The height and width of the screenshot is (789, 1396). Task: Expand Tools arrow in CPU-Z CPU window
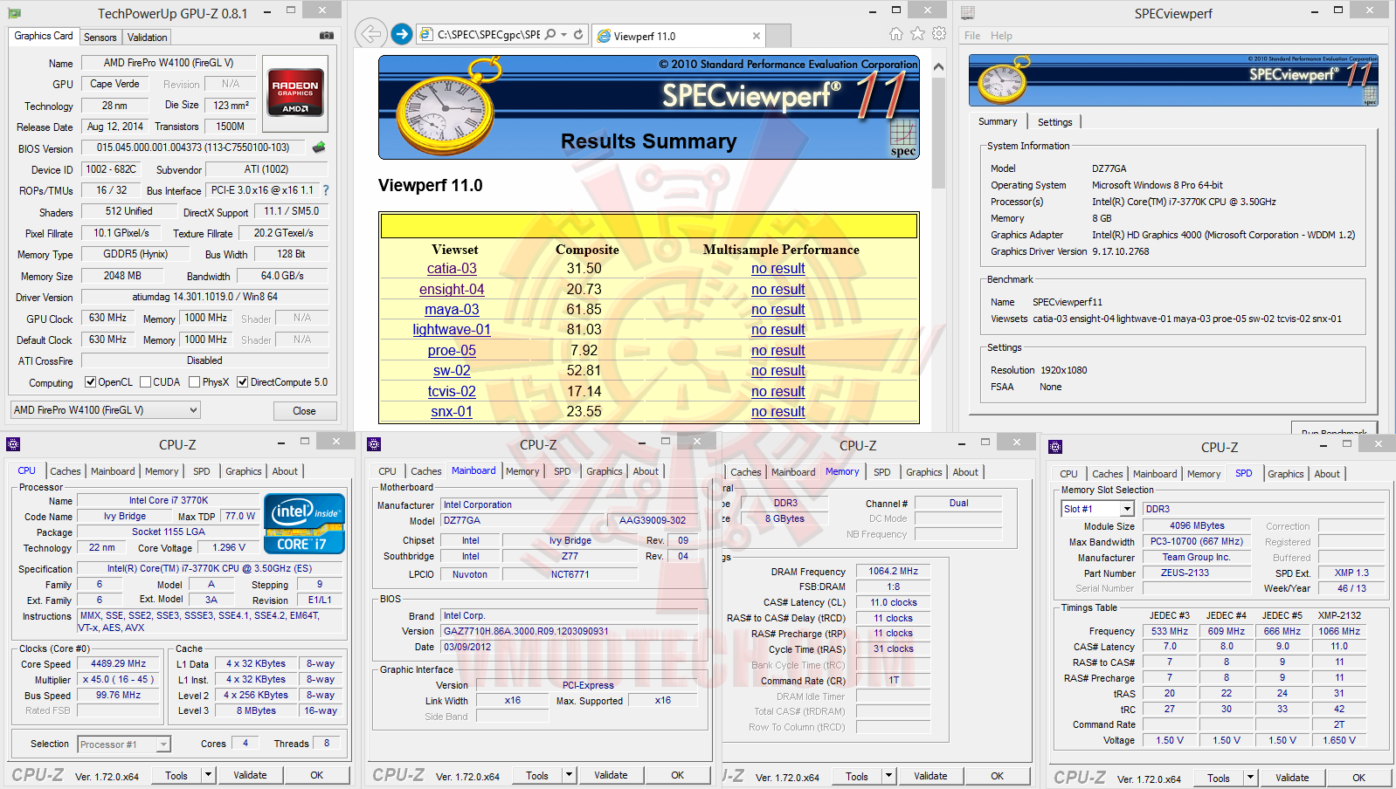tap(208, 775)
